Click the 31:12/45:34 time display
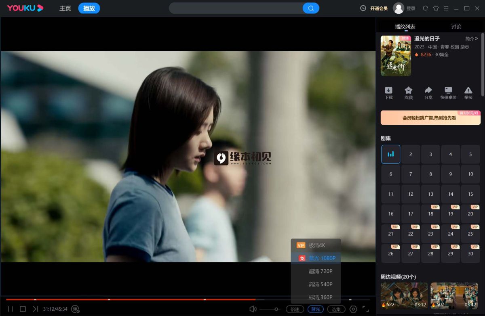Image resolution: width=485 pixels, height=316 pixels. click(55, 309)
